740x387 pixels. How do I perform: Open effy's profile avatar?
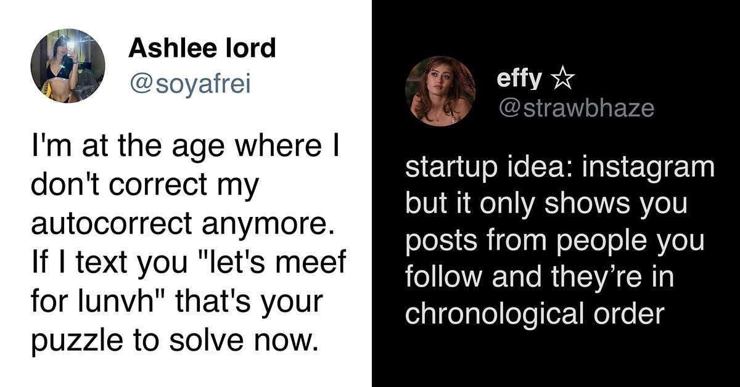coord(440,91)
